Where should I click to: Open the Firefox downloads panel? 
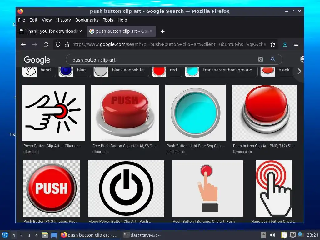click(x=285, y=44)
